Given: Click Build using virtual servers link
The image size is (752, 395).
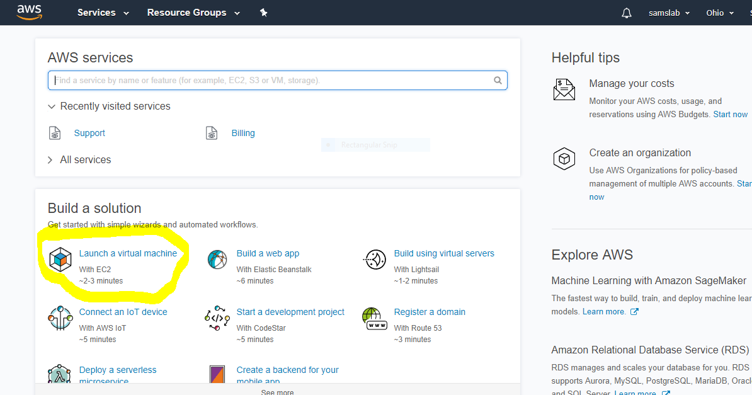Looking at the screenshot, I should (x=444, y=253).
